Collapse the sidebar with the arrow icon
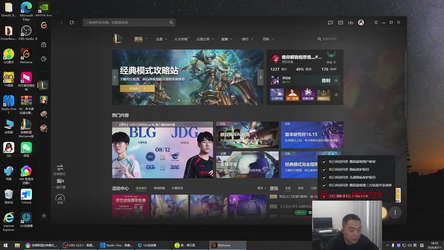The image size is (444, 250). [44, 216]
